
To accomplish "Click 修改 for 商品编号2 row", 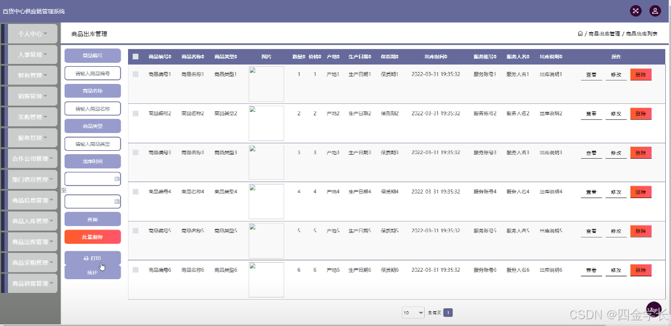I will [x=616, y=114].
